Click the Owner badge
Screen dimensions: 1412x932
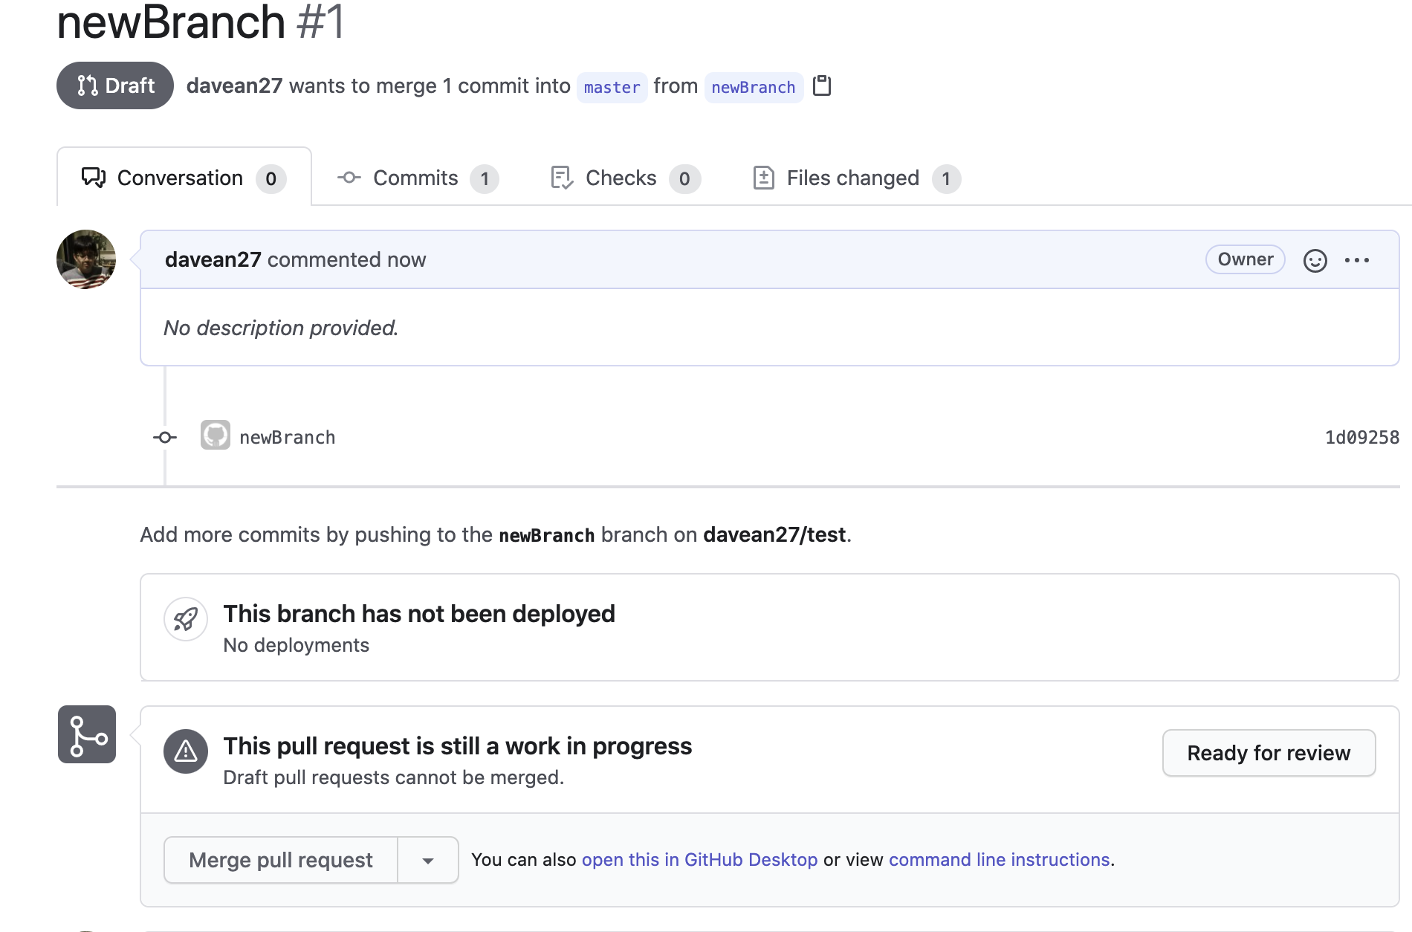1246,259
